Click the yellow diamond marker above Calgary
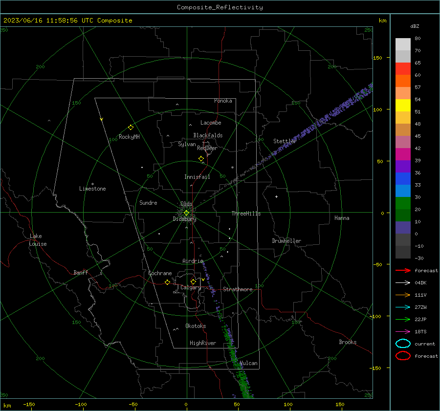440x411 pixels. [193, 281]
